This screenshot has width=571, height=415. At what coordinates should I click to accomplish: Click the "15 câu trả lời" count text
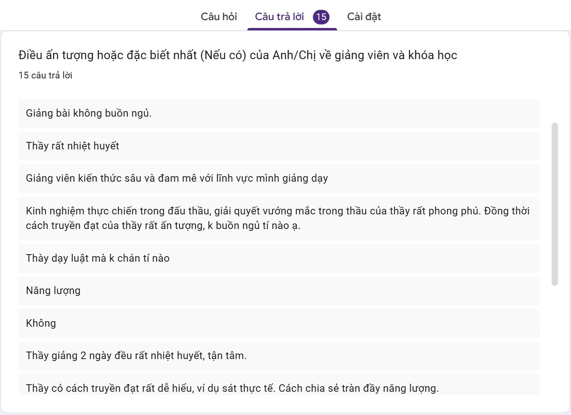(x=45, y=75)
